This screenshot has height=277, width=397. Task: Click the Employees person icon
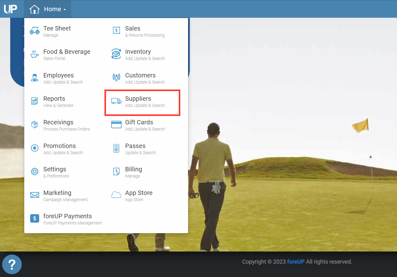[35, 78]
